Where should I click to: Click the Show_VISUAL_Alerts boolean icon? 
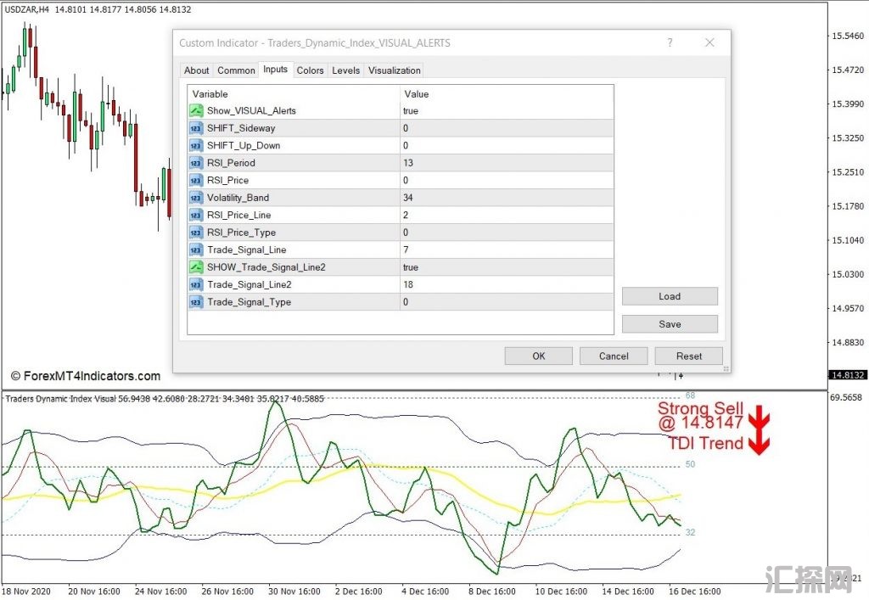[x=196, y=111]
